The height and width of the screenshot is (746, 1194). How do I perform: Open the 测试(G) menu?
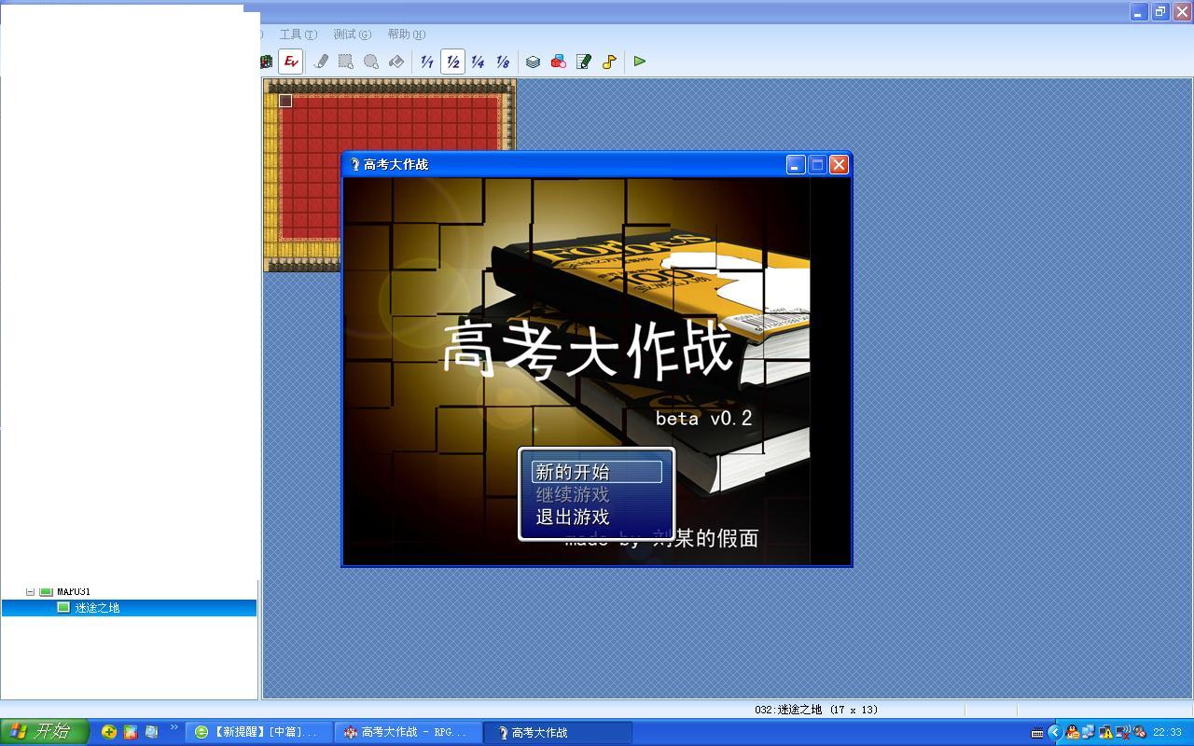353,35
